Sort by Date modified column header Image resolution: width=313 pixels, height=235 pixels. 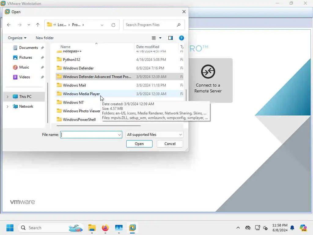[148, 47]
